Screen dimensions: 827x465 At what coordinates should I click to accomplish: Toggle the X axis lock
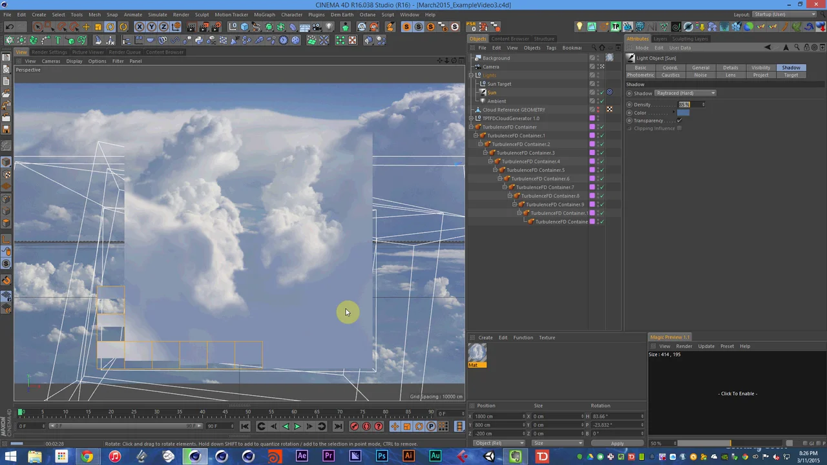[x=140, y=27]
